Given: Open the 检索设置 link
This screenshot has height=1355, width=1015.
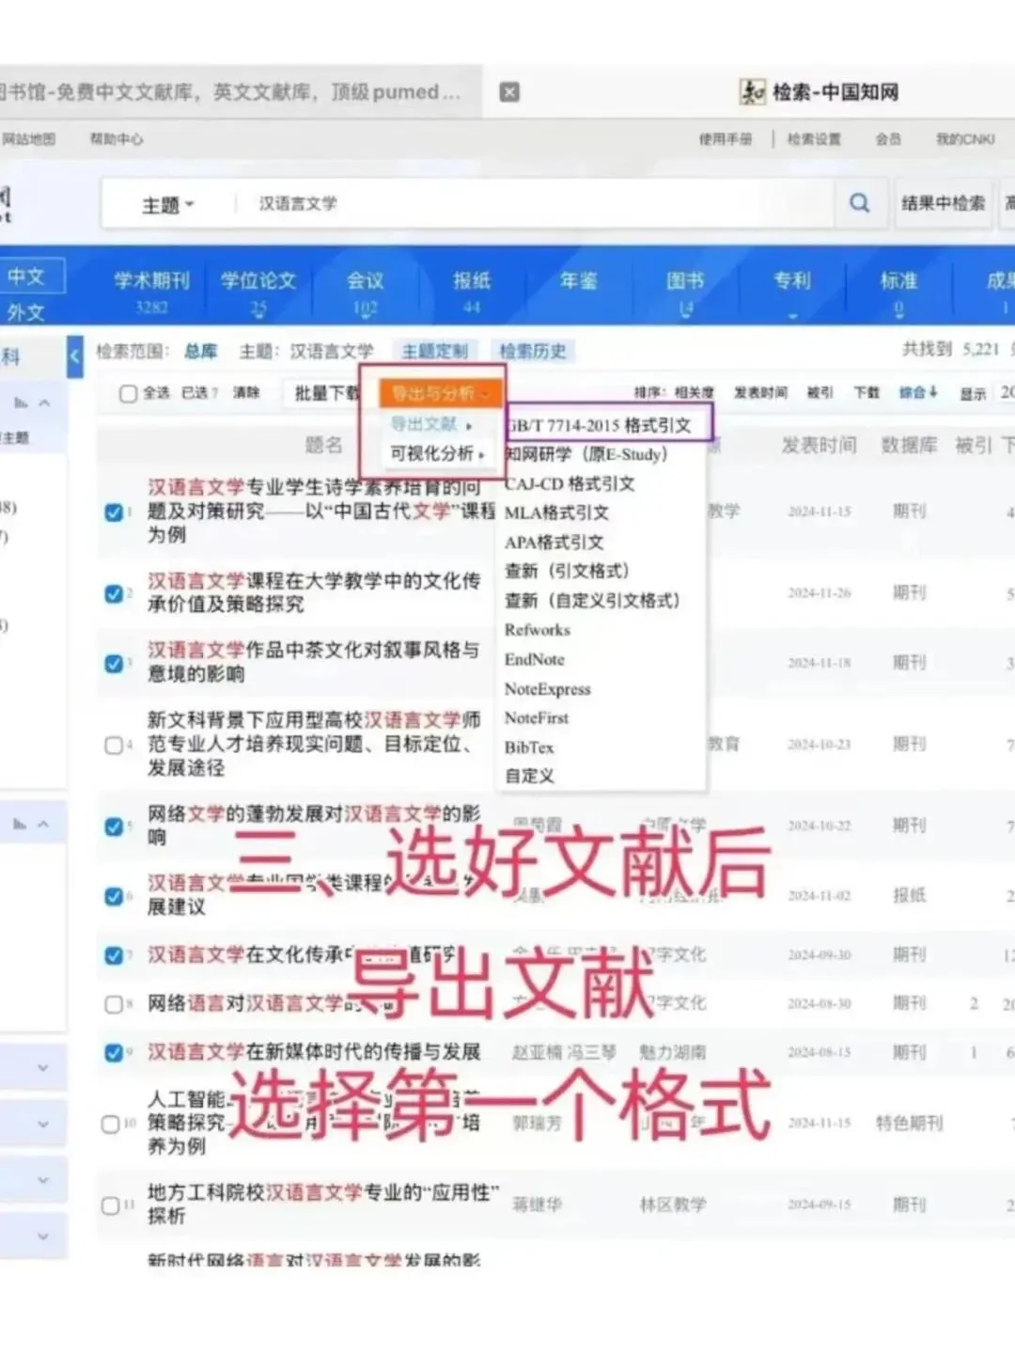Looking at the screenshot, I should (x=814, y=139).
